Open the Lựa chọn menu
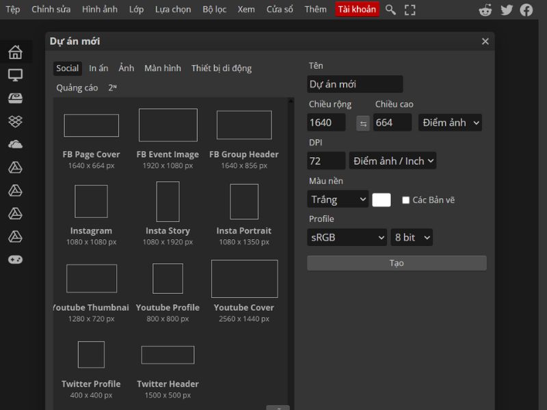The width and height of the screenshot is (547, 410). (x=173, y=10)
